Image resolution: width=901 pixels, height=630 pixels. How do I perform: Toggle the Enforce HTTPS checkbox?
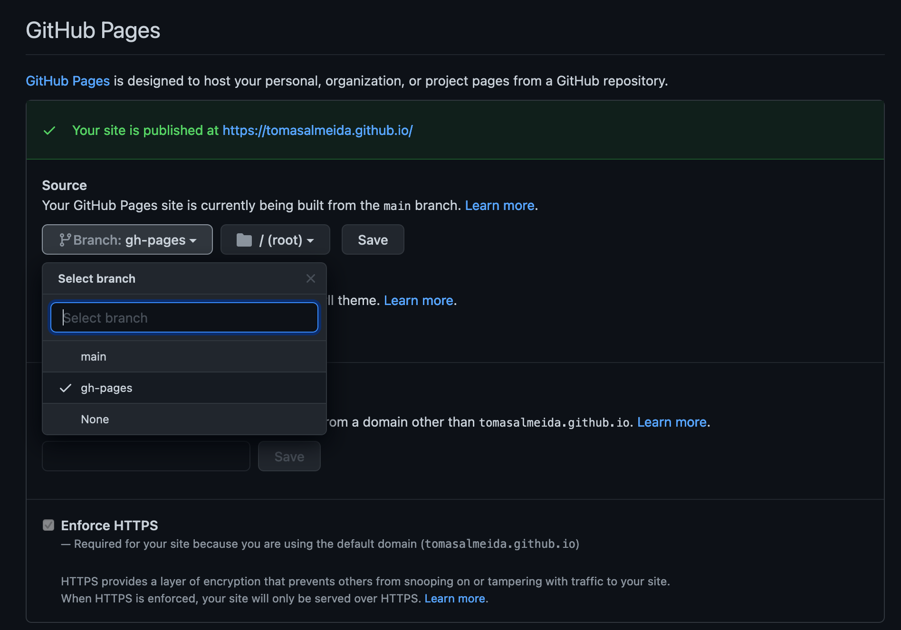pos(48,525)
